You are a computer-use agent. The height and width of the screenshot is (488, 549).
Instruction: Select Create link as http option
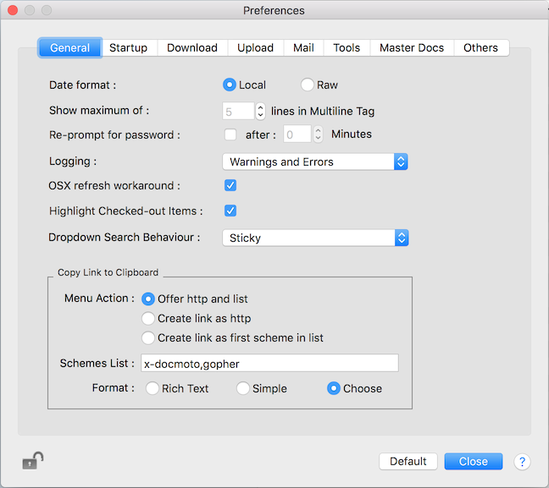tap(148, 318)
